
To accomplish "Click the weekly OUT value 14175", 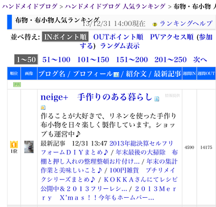I will click(206, 147).
